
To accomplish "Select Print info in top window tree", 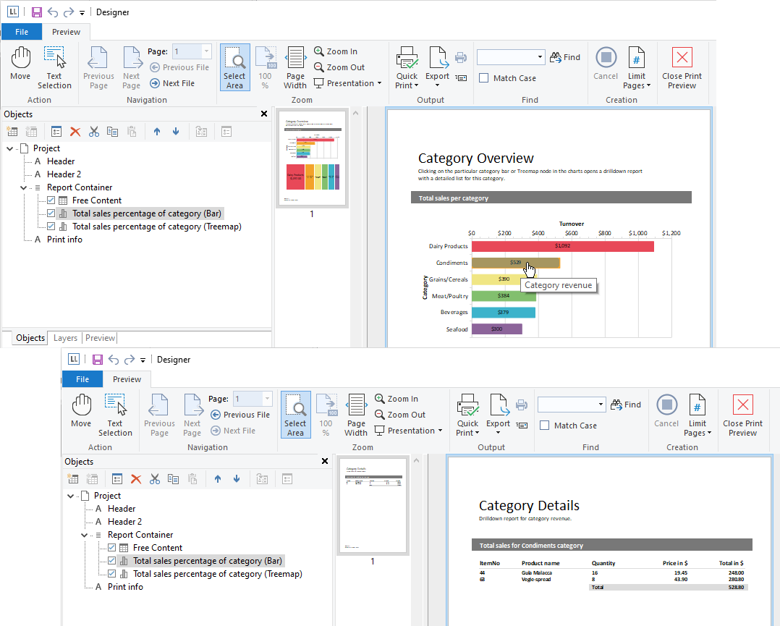I will [x=64, y=240].
